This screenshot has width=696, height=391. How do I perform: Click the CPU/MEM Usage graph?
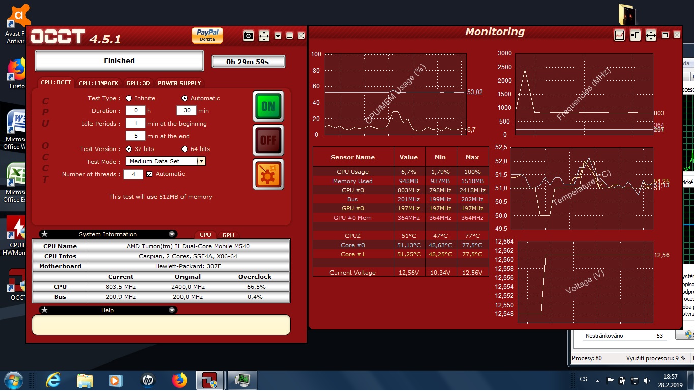(396, 94)
